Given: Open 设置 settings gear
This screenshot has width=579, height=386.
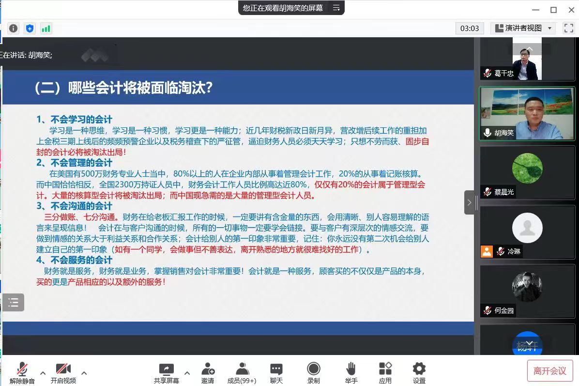Looking at the screenshot, I should point(419,372).
